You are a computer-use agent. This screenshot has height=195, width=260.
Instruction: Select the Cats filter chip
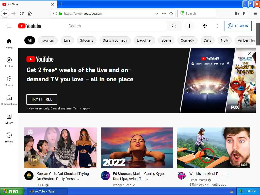pyautogui.click(x=207, y=40)
